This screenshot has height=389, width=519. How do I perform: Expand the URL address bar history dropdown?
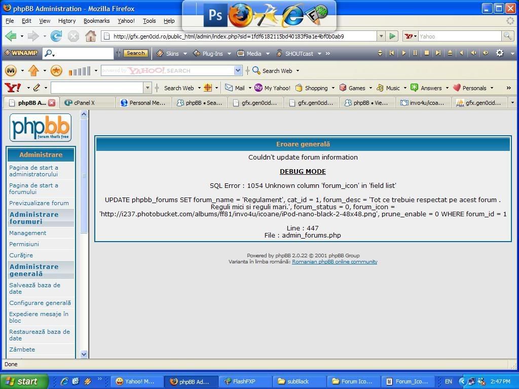coord(381,36)
